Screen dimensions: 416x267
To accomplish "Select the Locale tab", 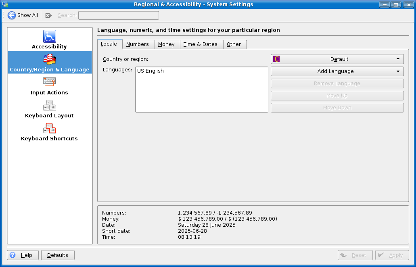I will click(109, 44).
